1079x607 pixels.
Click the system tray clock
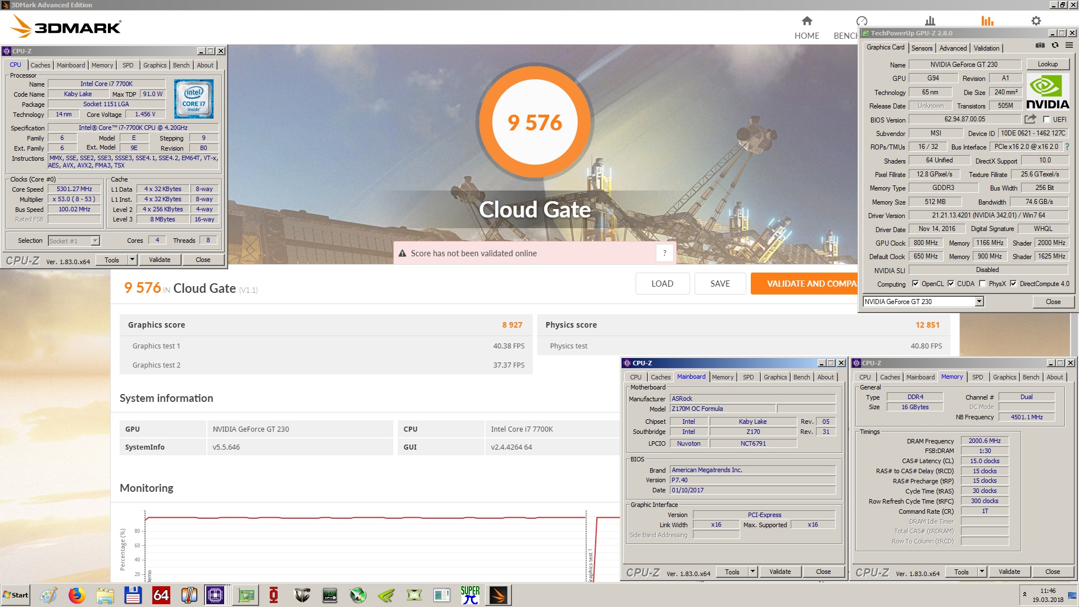(1048, 595)
